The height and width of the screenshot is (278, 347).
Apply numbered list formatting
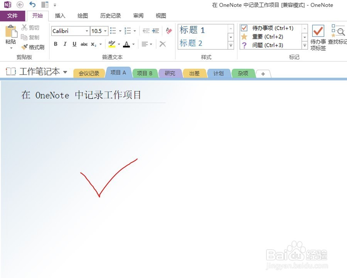128,31
